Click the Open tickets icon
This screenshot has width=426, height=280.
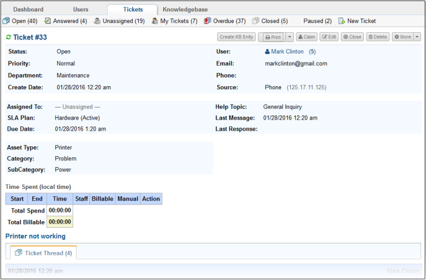(x=6, y=21)
